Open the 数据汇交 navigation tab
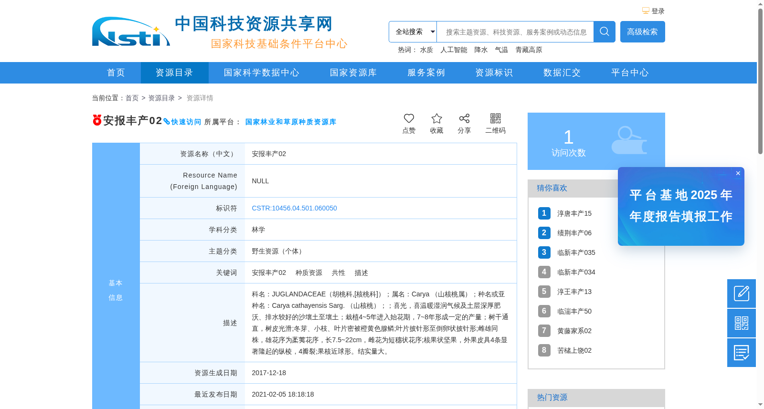 click(x=562, y=73)
